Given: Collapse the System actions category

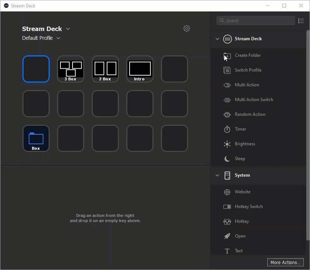Looking at the screenshot, I should [x=217, y=175].
